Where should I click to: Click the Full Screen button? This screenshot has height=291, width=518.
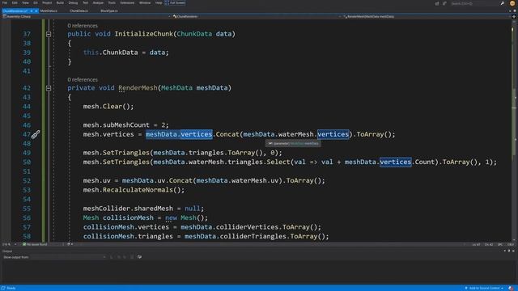tap(176, 2)
